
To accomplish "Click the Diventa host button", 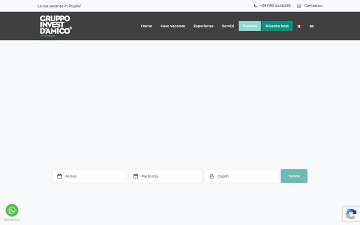I will coord(277,26).
